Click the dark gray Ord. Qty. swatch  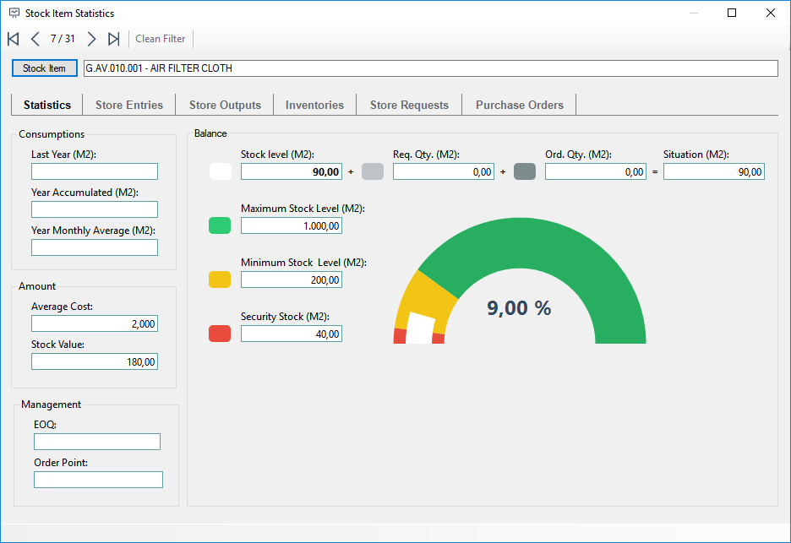click(x=525, y=171)
